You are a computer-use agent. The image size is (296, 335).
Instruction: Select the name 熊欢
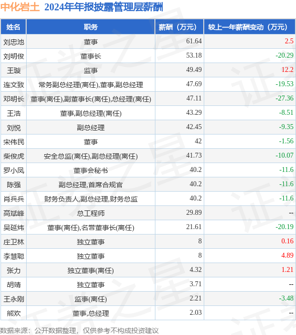click(x=14, y=313)
